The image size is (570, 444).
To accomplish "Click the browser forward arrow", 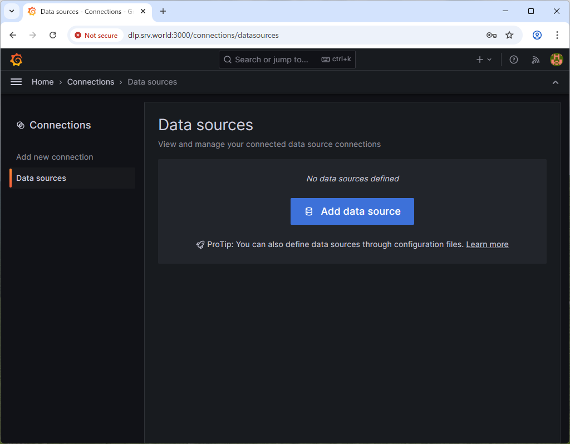I will (x=33, y=35).
